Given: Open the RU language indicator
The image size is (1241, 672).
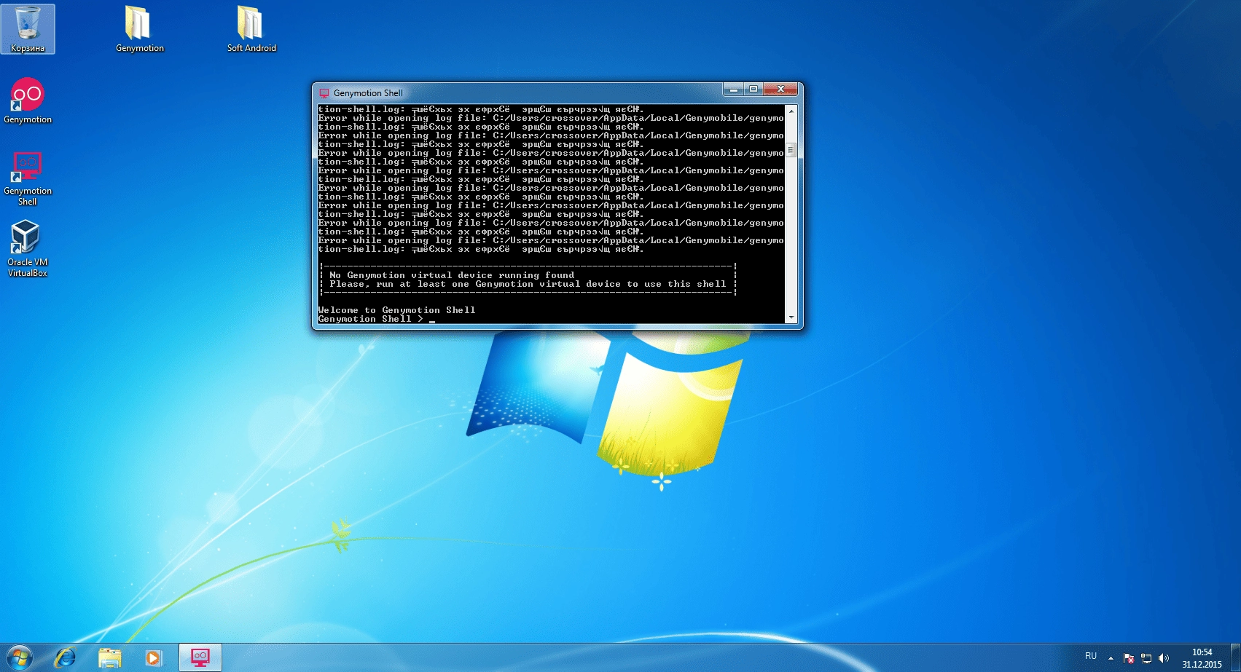Looking at the screenshot, I should pyautogui.click(x=1091, y=656).
